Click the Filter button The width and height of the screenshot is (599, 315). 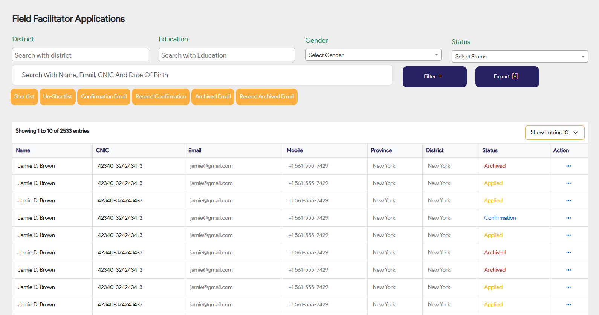coord(434,77)
